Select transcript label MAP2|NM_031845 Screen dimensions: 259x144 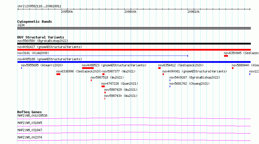(x=30, y=123)
